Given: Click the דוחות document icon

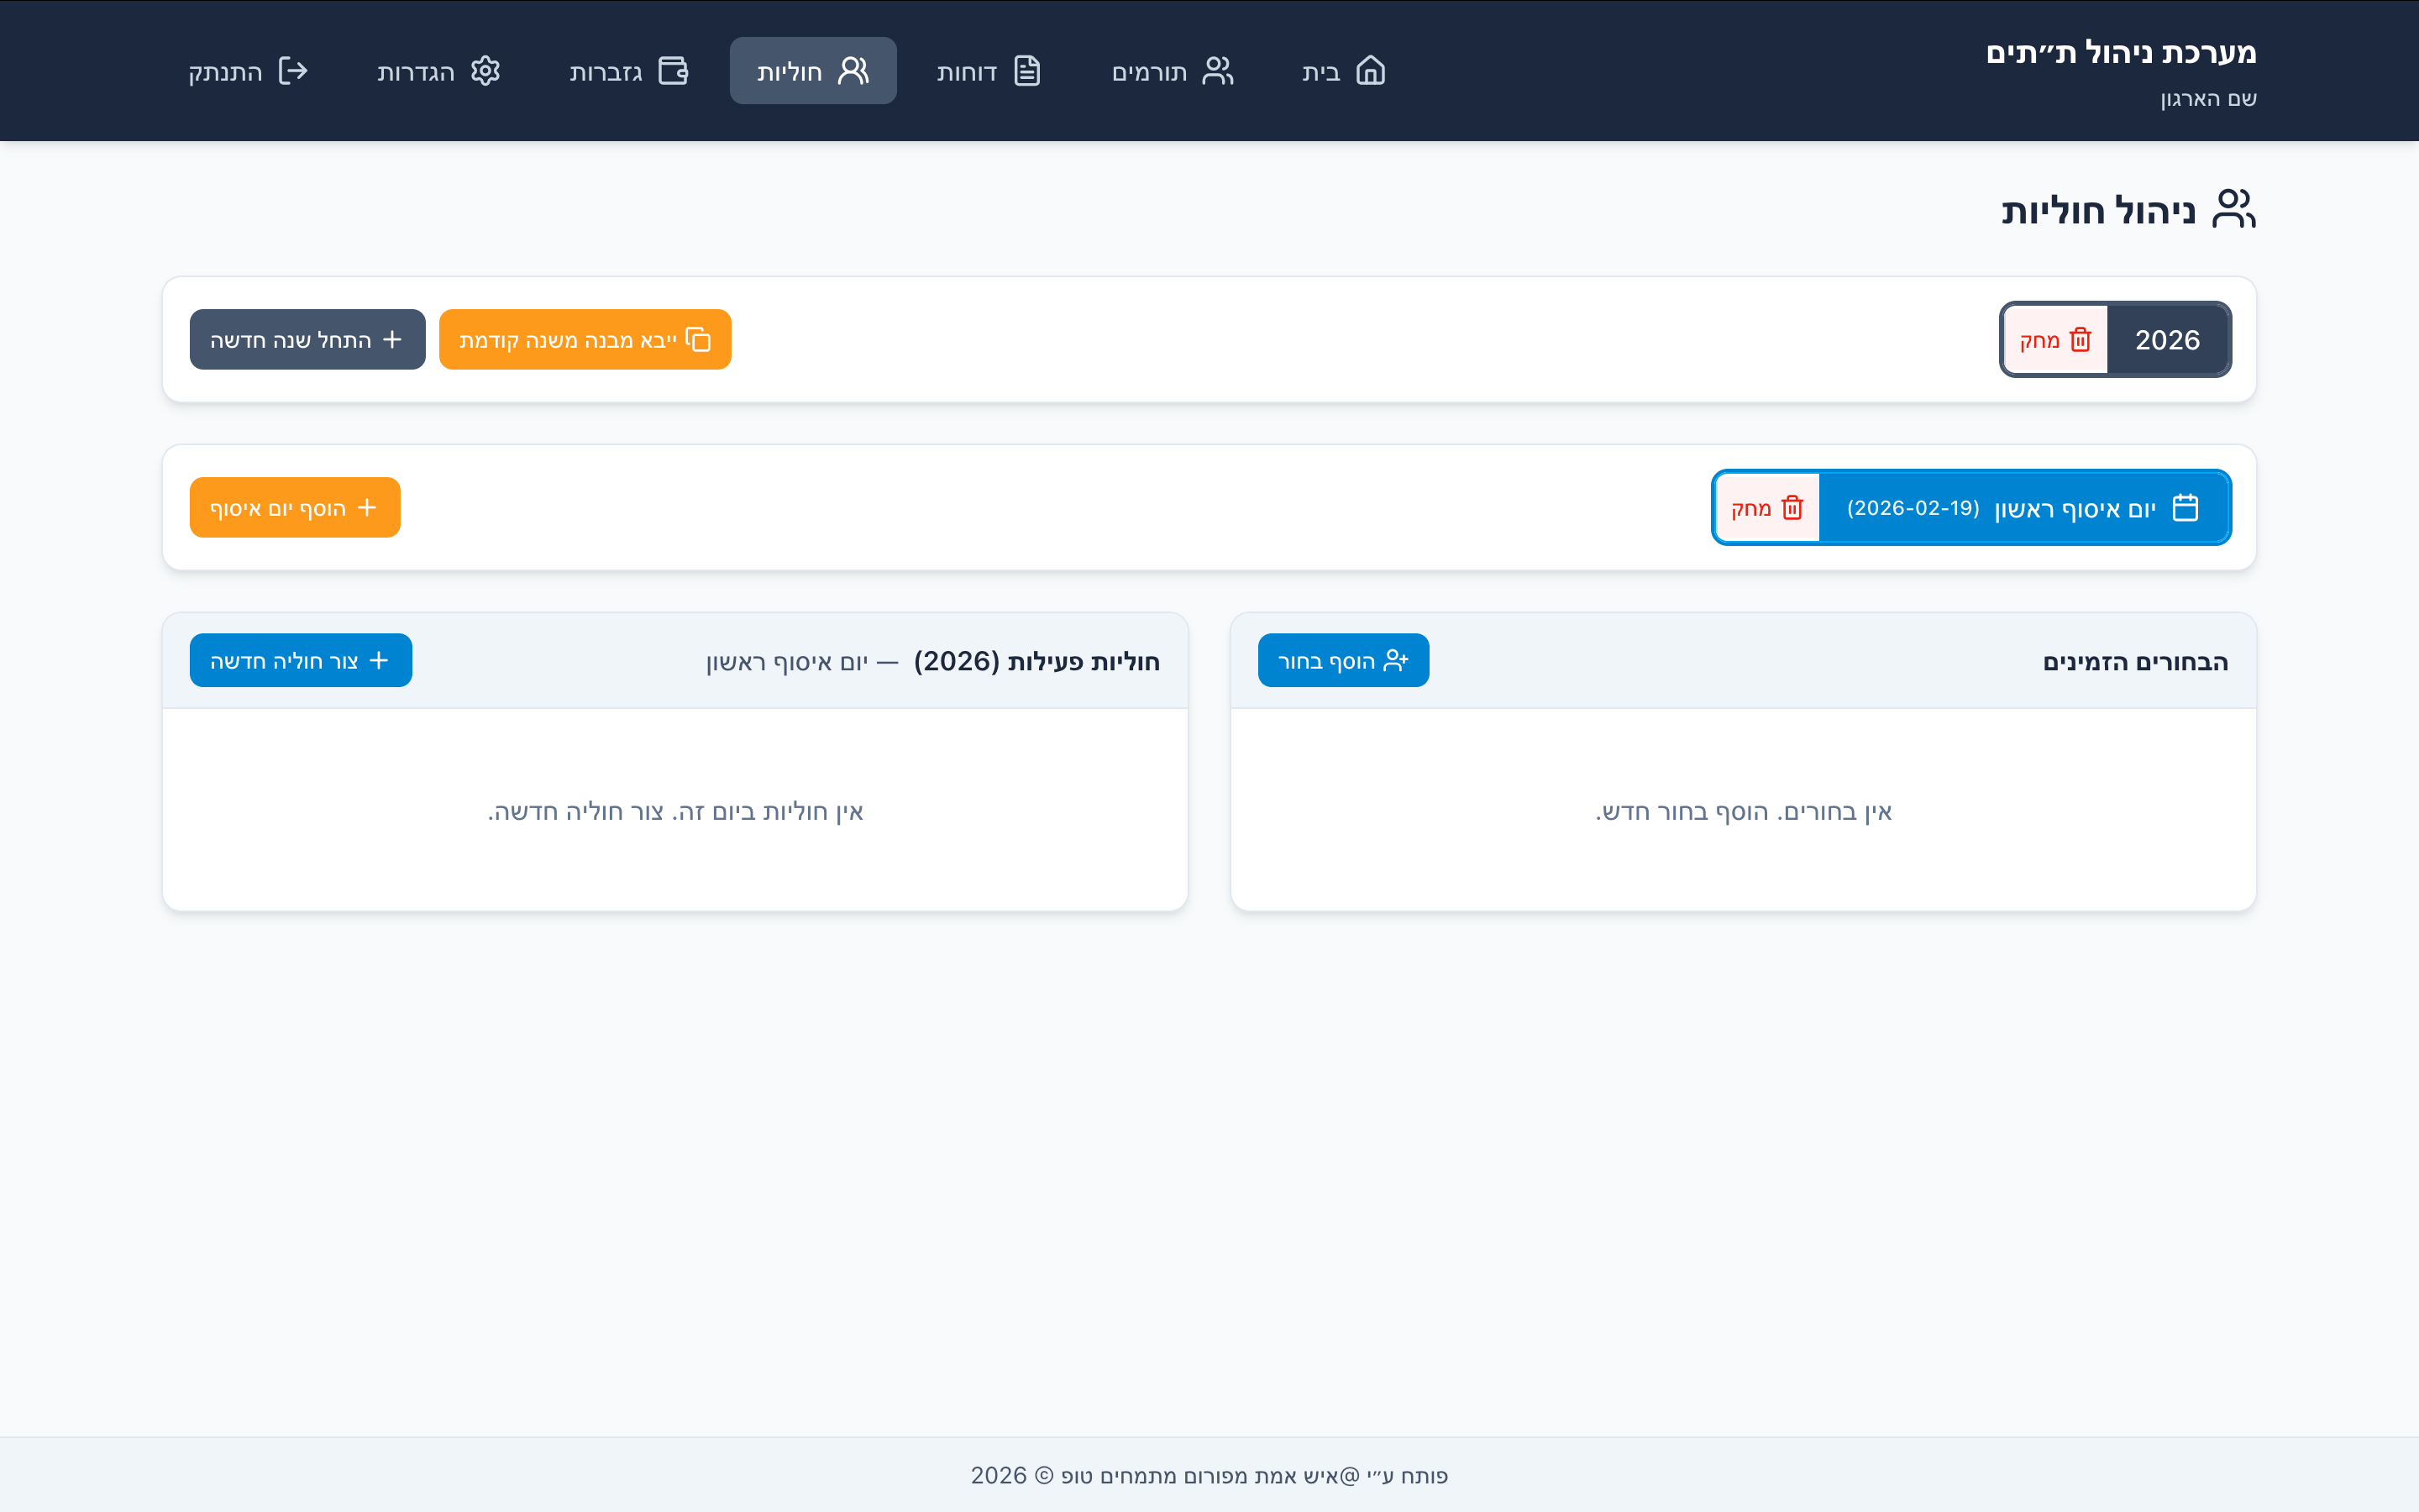Looking at the screenshot, I should click(x=1026, y=71).
